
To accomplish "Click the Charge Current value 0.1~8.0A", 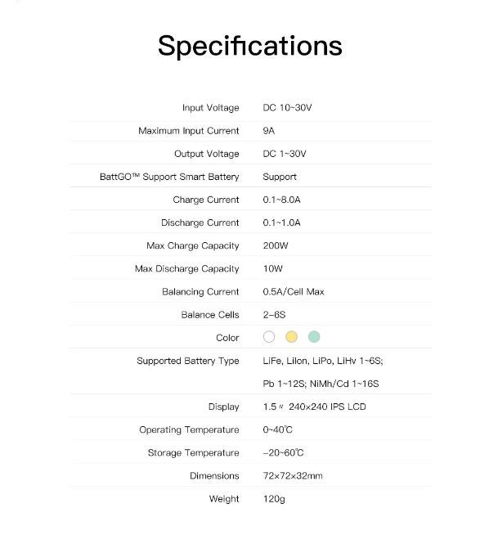I will [x=281, y=200].
